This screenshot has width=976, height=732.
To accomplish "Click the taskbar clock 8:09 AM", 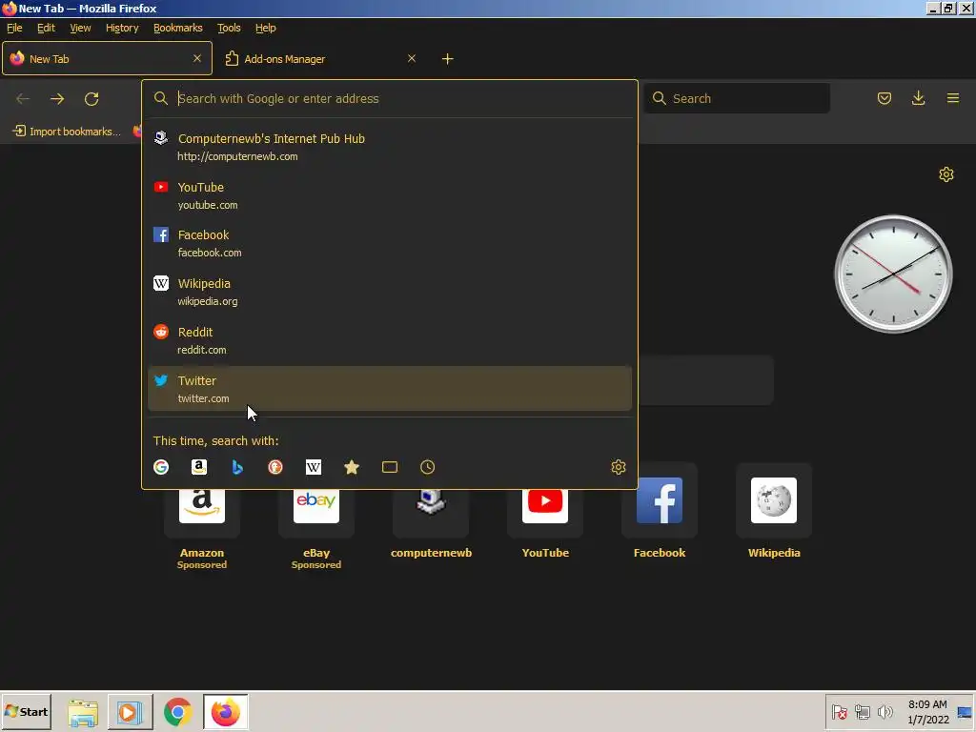I will (927, 712).
